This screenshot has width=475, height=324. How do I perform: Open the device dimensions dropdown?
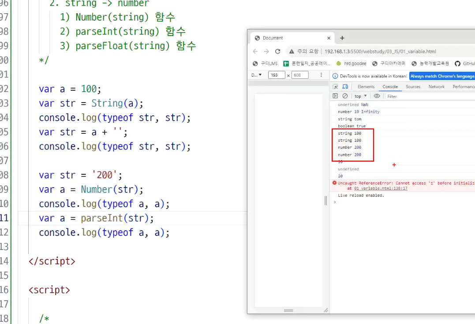pyautogui.click(x=256, y=75)
